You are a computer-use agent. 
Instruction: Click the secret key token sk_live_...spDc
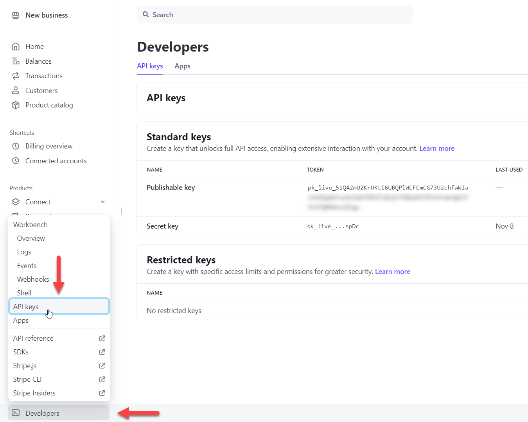coord(333,226)
